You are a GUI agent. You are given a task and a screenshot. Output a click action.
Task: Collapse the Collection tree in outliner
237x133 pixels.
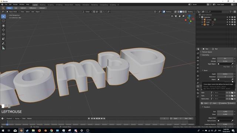click(200, 17)
